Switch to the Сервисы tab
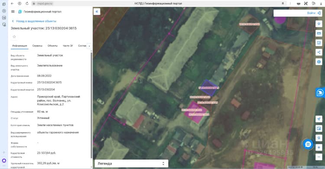Viewport: 325px width, 169px height. (x=37, y=45)
